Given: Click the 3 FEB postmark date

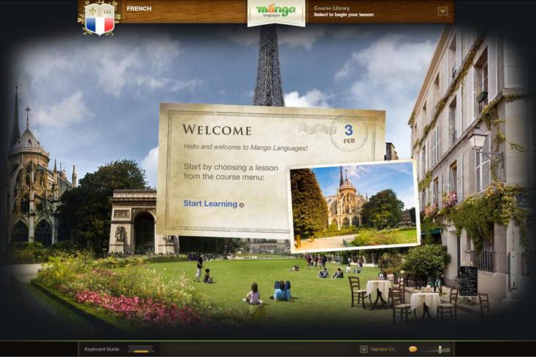Looking at the screenshot, I should [348, 134].
